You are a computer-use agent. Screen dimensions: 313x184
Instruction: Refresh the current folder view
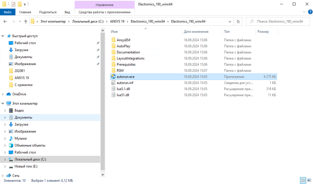pyautogui.click(x=238, y=22)
